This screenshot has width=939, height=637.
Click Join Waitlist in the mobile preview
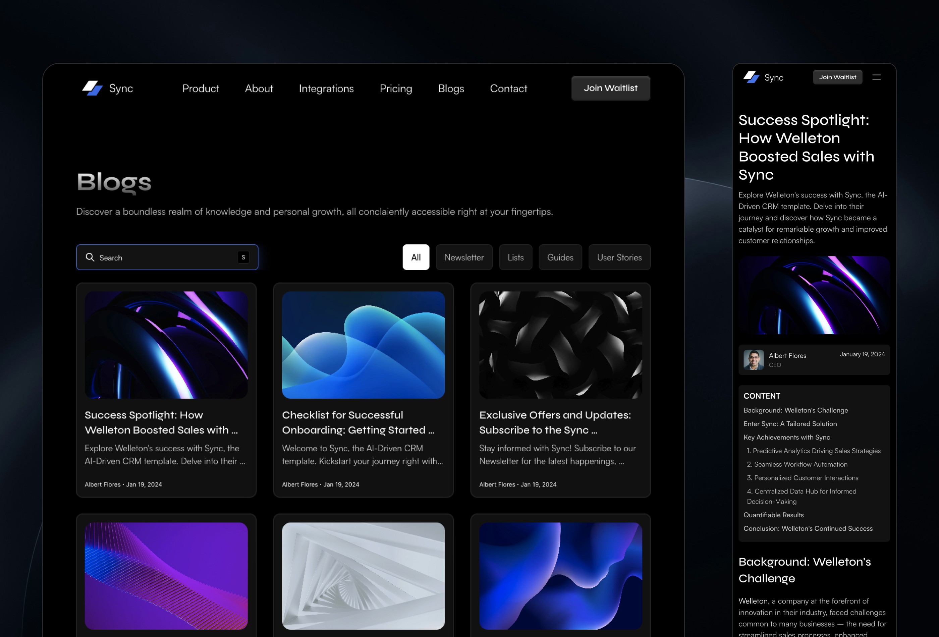(x=838, y=77)
